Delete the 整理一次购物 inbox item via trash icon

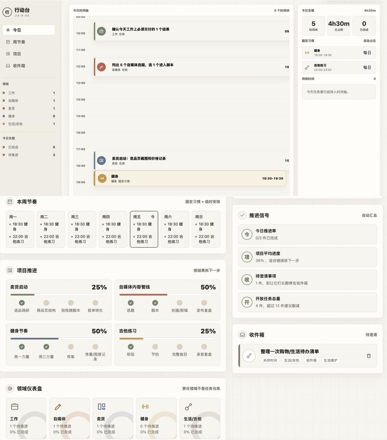pos(369,356)
